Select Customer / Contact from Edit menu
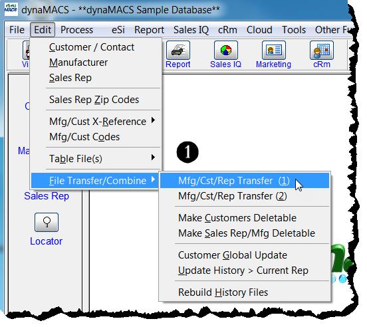The height and width of the screenshot is (327, 367). click(96, 47)
